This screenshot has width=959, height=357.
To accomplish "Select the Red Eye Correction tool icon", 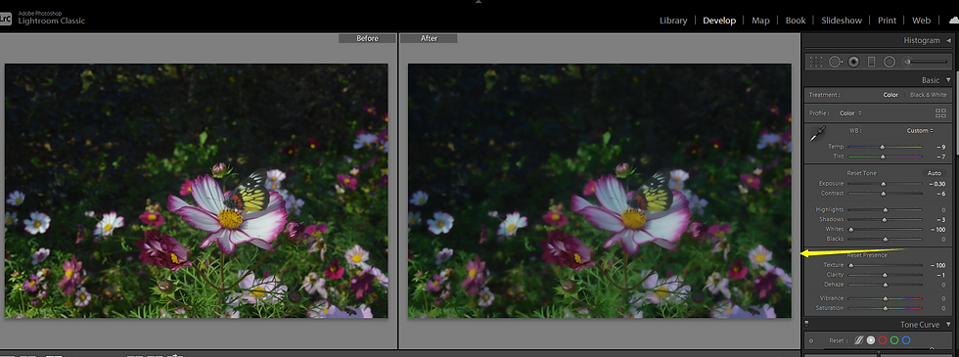I will click(853, 62).
